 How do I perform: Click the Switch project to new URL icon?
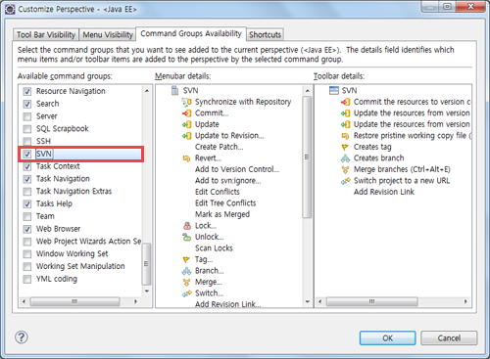(x=345, y=181)
